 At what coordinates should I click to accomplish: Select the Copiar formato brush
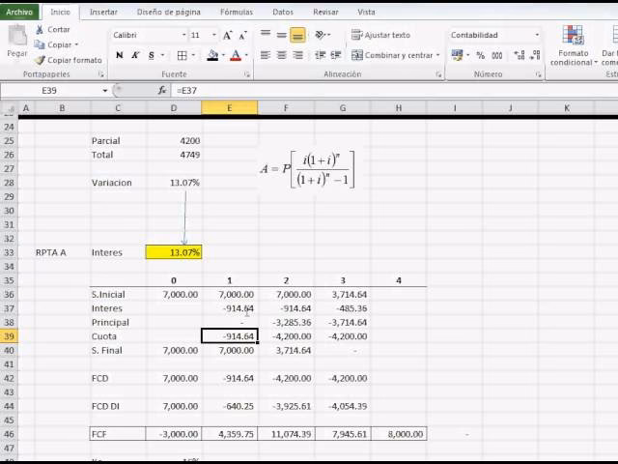pyautogui.click(x=39, y=60)
